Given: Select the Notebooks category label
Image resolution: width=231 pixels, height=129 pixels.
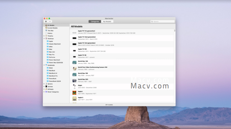Looking at the screenshot, I should click(51, 65).
